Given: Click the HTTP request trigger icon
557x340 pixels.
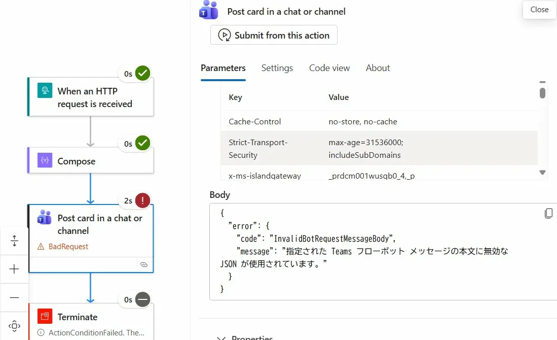Looking at the screenshot, I should (45, 90).
